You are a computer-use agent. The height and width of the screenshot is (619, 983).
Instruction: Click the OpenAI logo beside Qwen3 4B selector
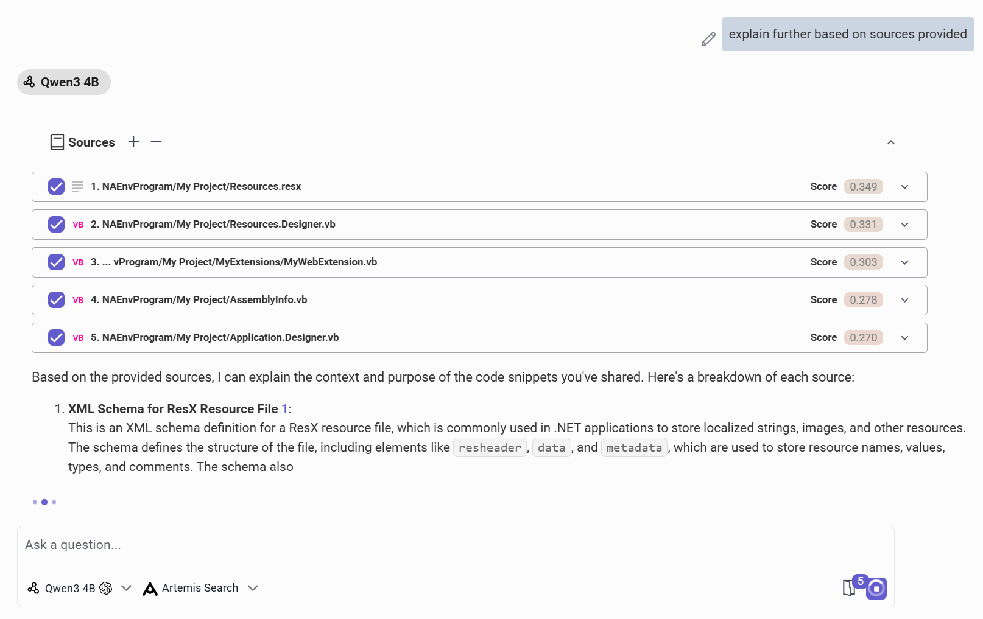[x=106, y=588]
